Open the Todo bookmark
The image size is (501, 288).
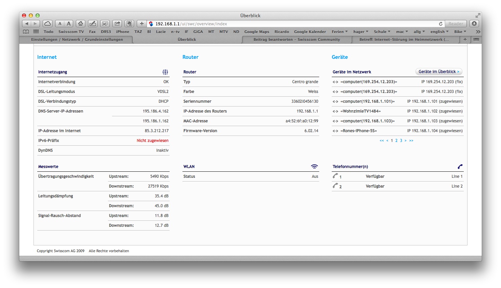pyautogui.click(x=48, y=32)
